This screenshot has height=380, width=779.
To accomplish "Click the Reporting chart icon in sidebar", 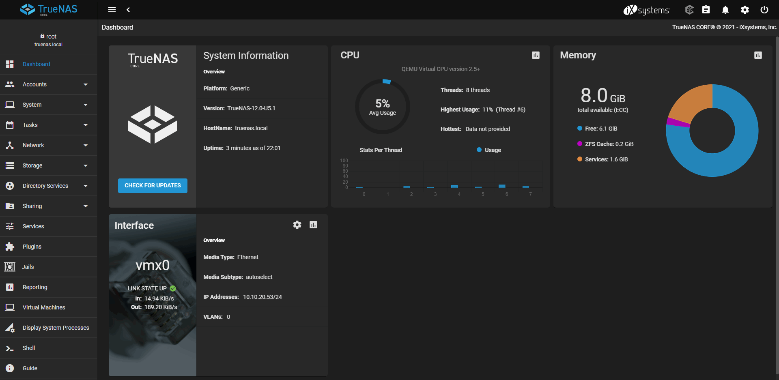I will [10, 287].
